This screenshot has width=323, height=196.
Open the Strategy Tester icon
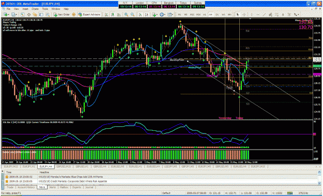coord(48,14)
